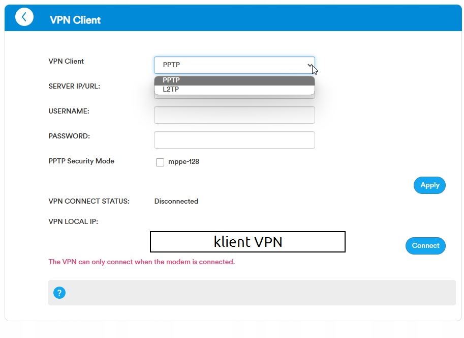Screen dimensions: 464x338
Task: Click the VPN CONNECT STATUS label
Action: (x=89, y=201)
